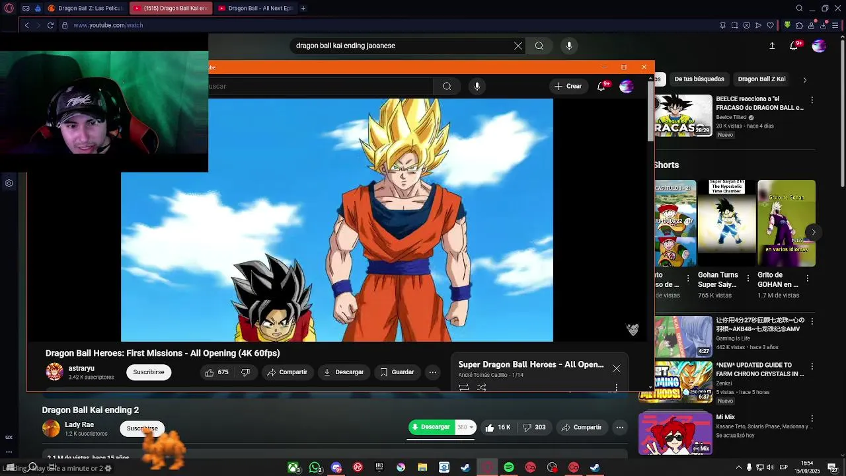
Task: Like the Dragon Ball Kai ending video (16 K)
Action: (x=498, y=428)
